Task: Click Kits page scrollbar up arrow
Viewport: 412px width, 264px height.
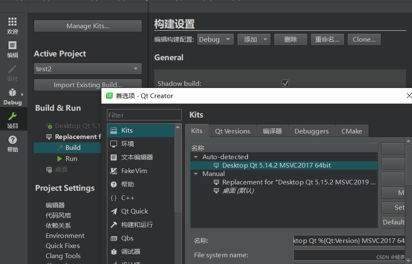Action: (408, 141)
